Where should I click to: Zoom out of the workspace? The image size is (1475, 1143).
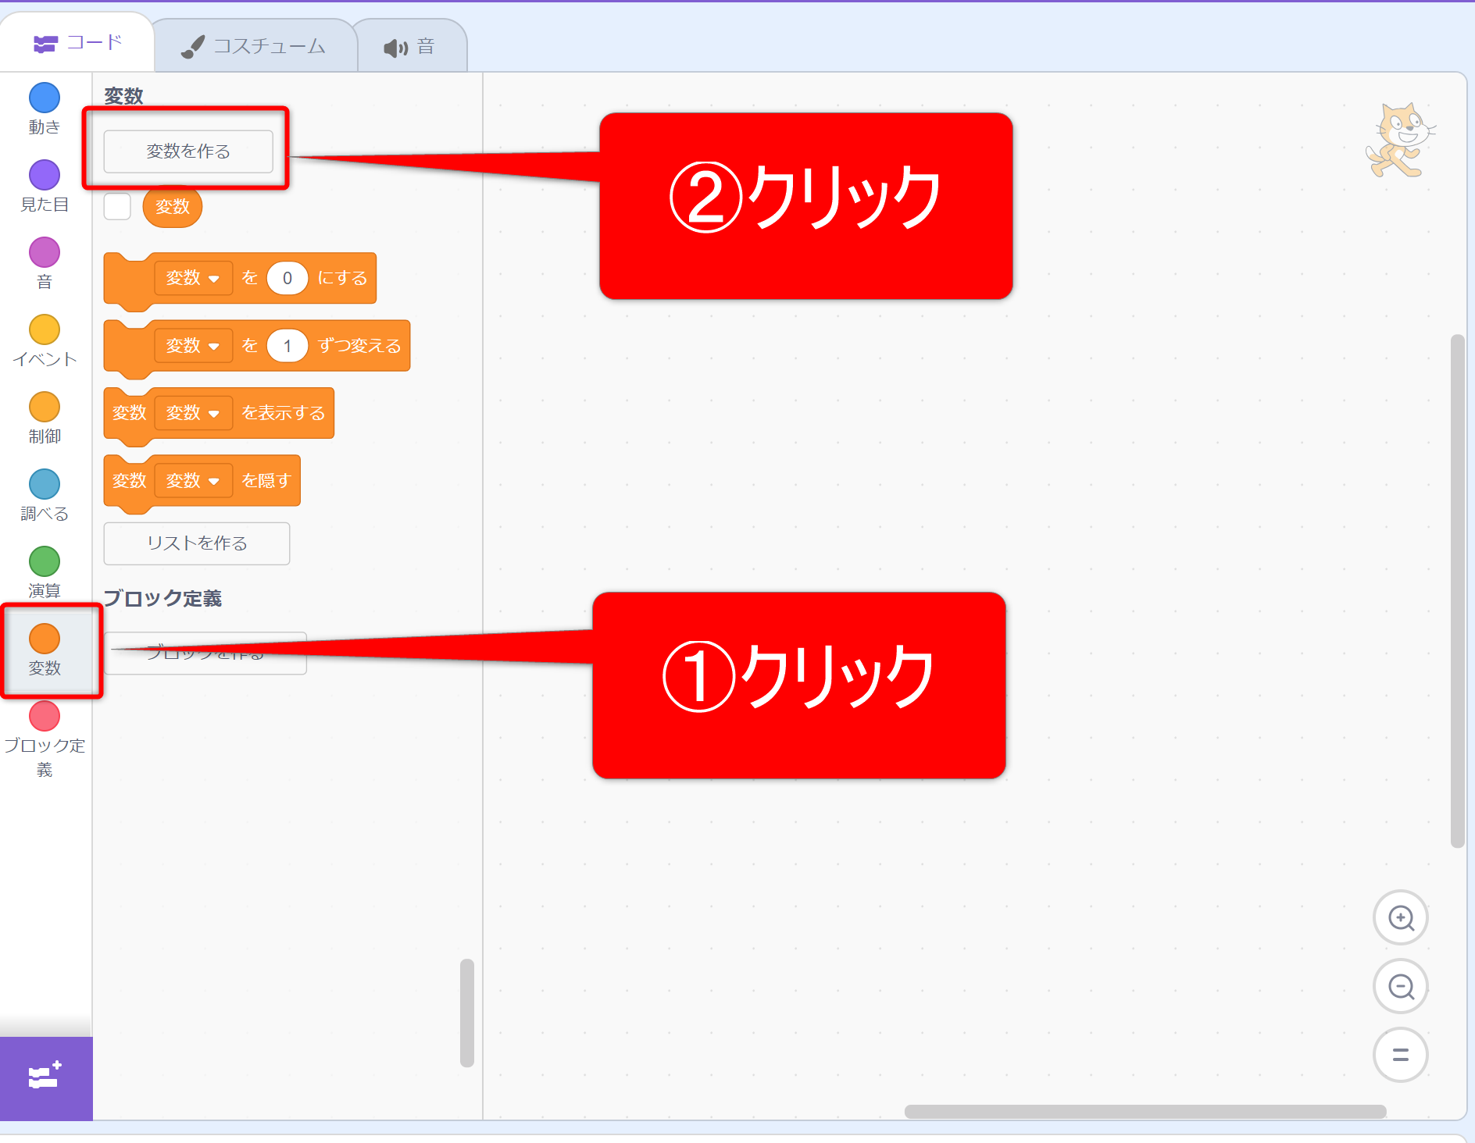[1400, 987]
